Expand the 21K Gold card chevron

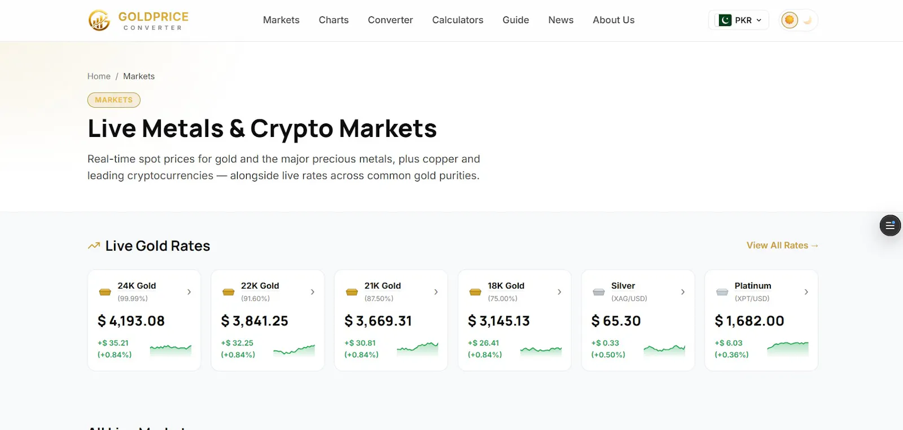[x=436, y=292]
